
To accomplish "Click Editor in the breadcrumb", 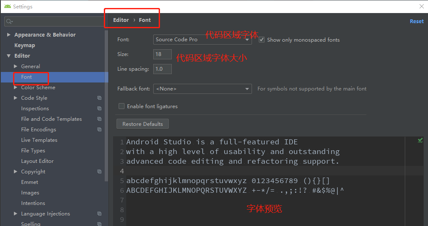I will 121,20.
